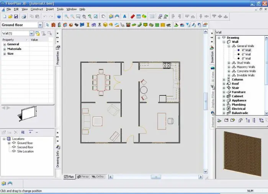Click the text tool letter A icon
The width and height of the screenshot is (268, 194).
(x=124, y=17)
